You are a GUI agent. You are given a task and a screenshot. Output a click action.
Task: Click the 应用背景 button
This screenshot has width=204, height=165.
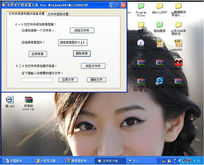38,54
